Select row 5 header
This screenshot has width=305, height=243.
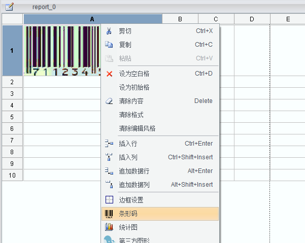point(12,117)
